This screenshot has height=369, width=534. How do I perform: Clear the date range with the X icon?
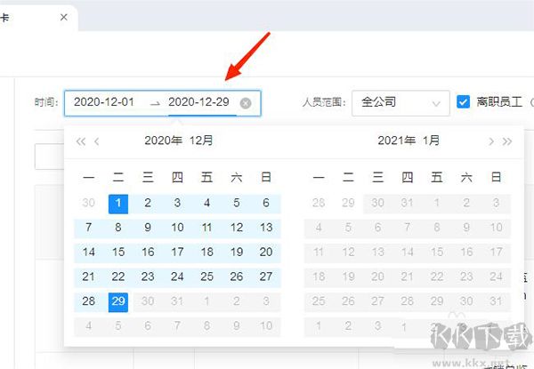coord(246,103)
